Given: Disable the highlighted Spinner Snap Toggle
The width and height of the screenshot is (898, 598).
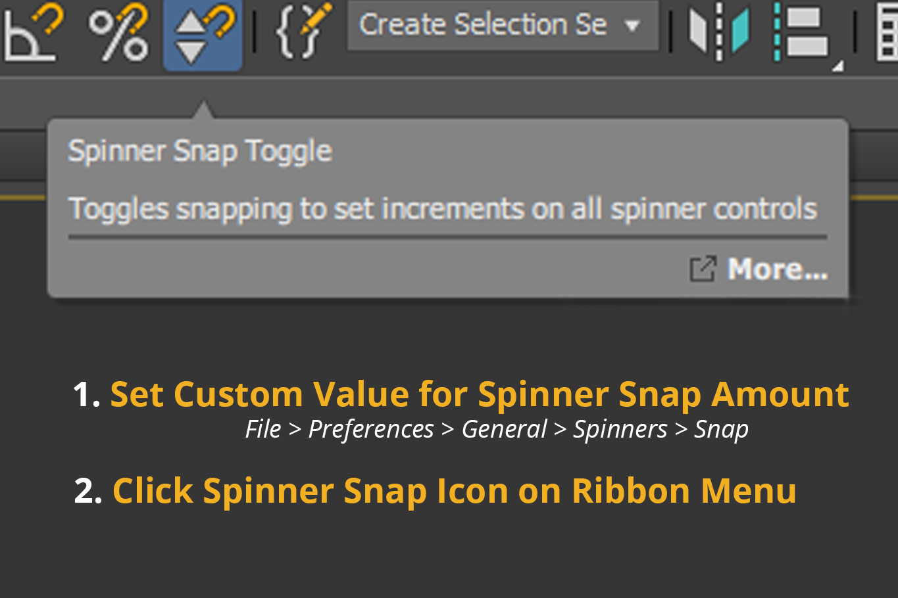Looking at the screenshot, I should click(203, 34).
